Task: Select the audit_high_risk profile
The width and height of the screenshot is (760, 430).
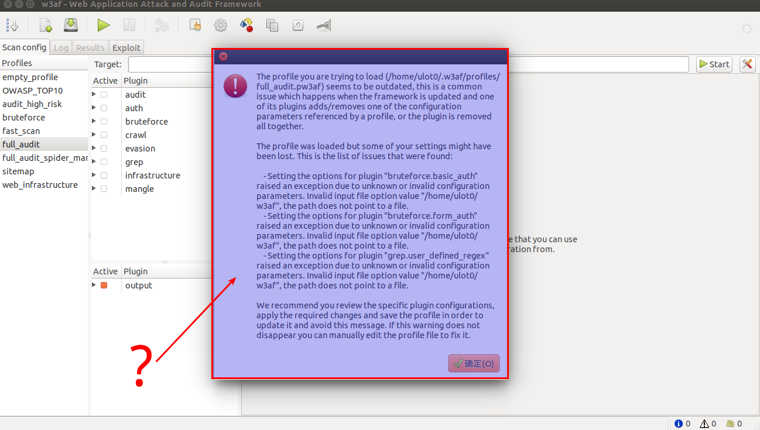Action: (x=44, y=104)
